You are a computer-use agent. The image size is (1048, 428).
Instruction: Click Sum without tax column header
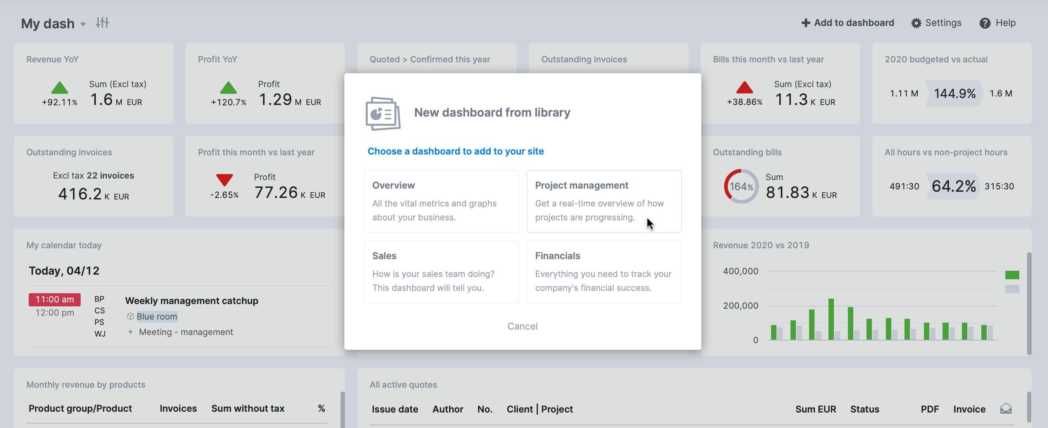(x=248, y=408)
